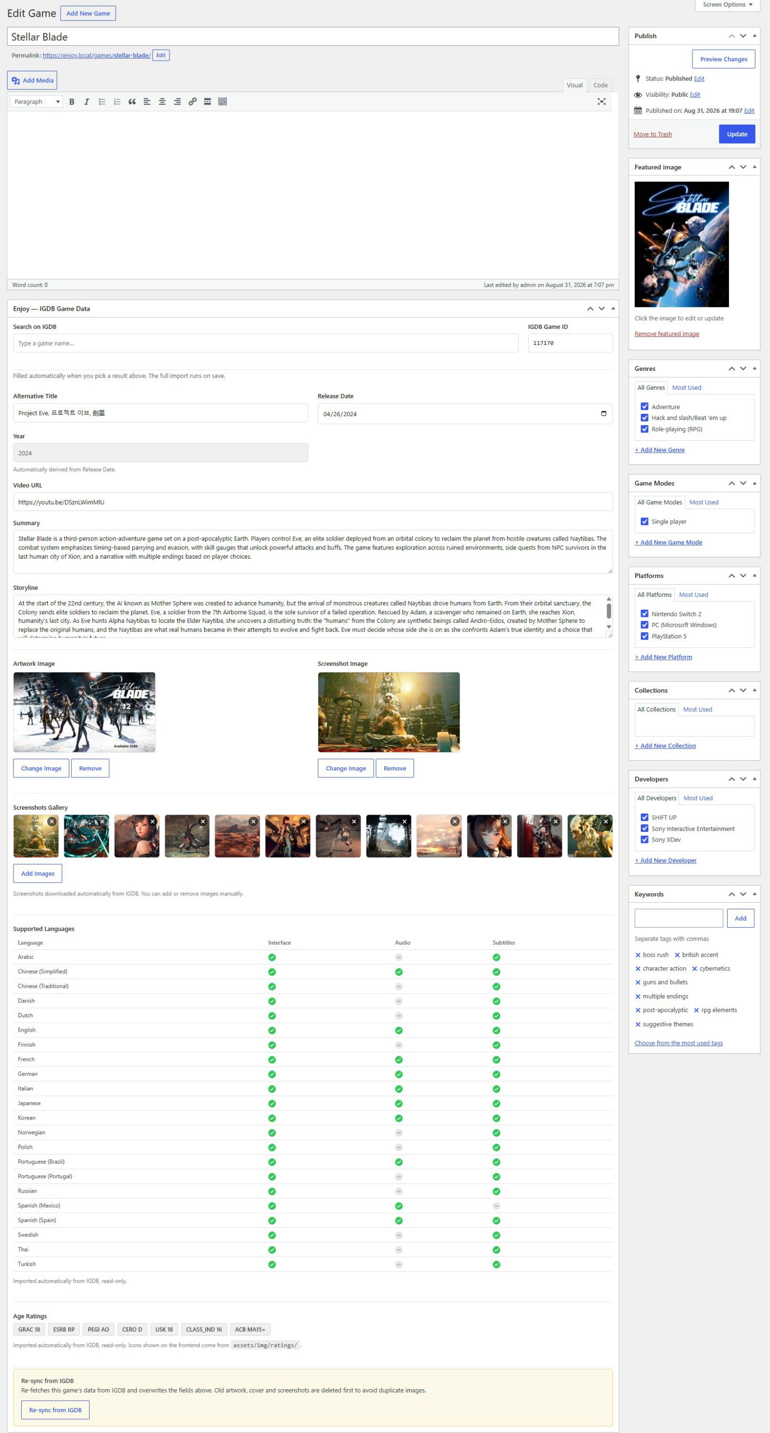Screen dimensions: 770x1433
Task: Open Add Media button
Action: (32, 80)
